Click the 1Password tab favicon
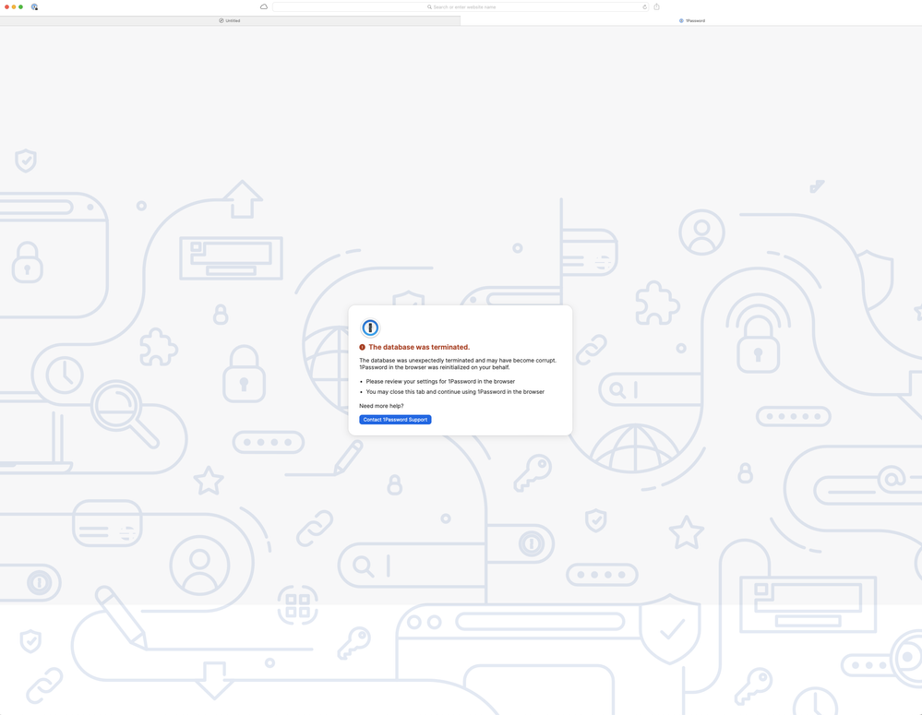The image size is (922, 715). [x=681, y=20]
